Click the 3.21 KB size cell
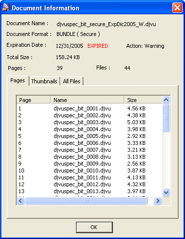 pos(136,150)
